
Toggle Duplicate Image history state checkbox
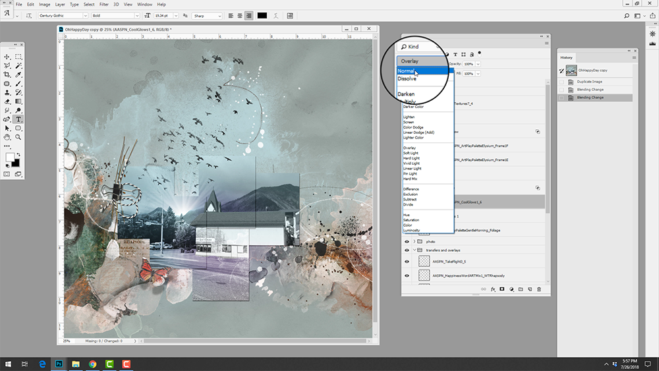561,82
